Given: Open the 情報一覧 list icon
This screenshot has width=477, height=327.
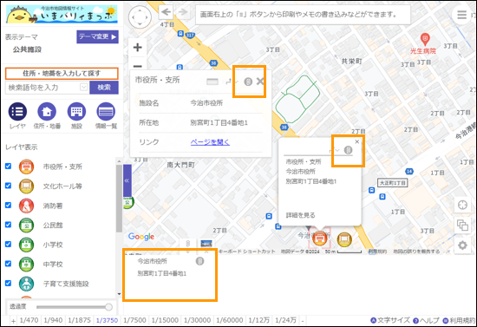Looking at the screenshot, I should click(x=106, y=112).
